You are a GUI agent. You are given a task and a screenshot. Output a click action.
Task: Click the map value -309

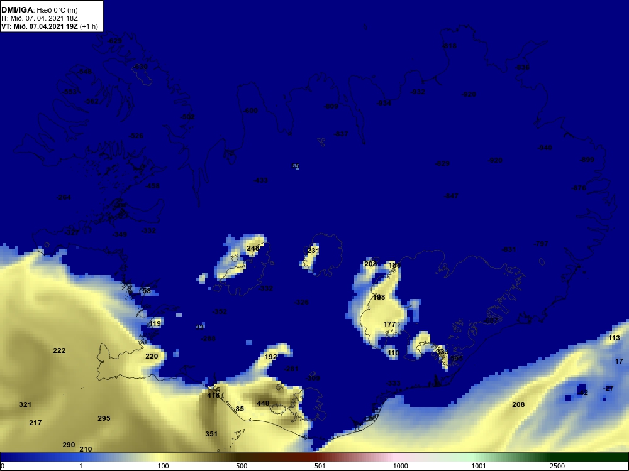[313, 378]
